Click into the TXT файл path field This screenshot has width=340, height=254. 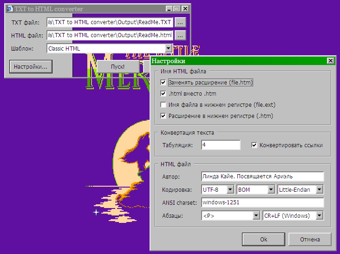click(110, 22)
